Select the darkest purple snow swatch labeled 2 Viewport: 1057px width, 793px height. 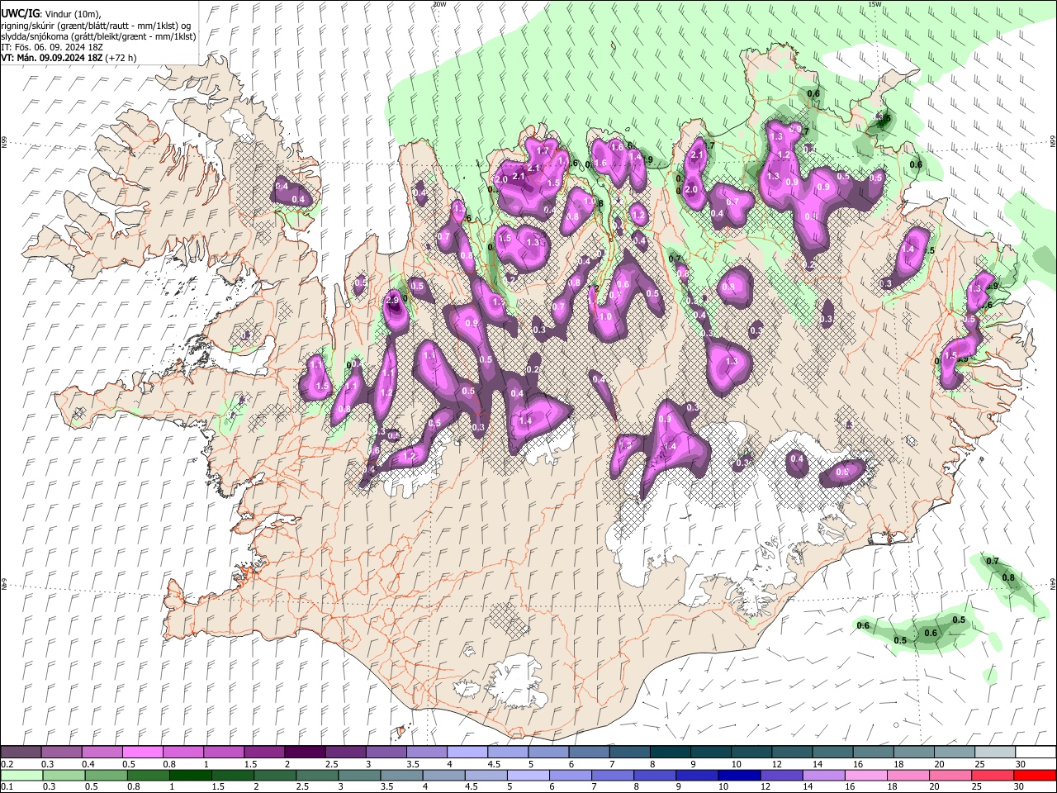pyautogui.click(x=305, y=753)
